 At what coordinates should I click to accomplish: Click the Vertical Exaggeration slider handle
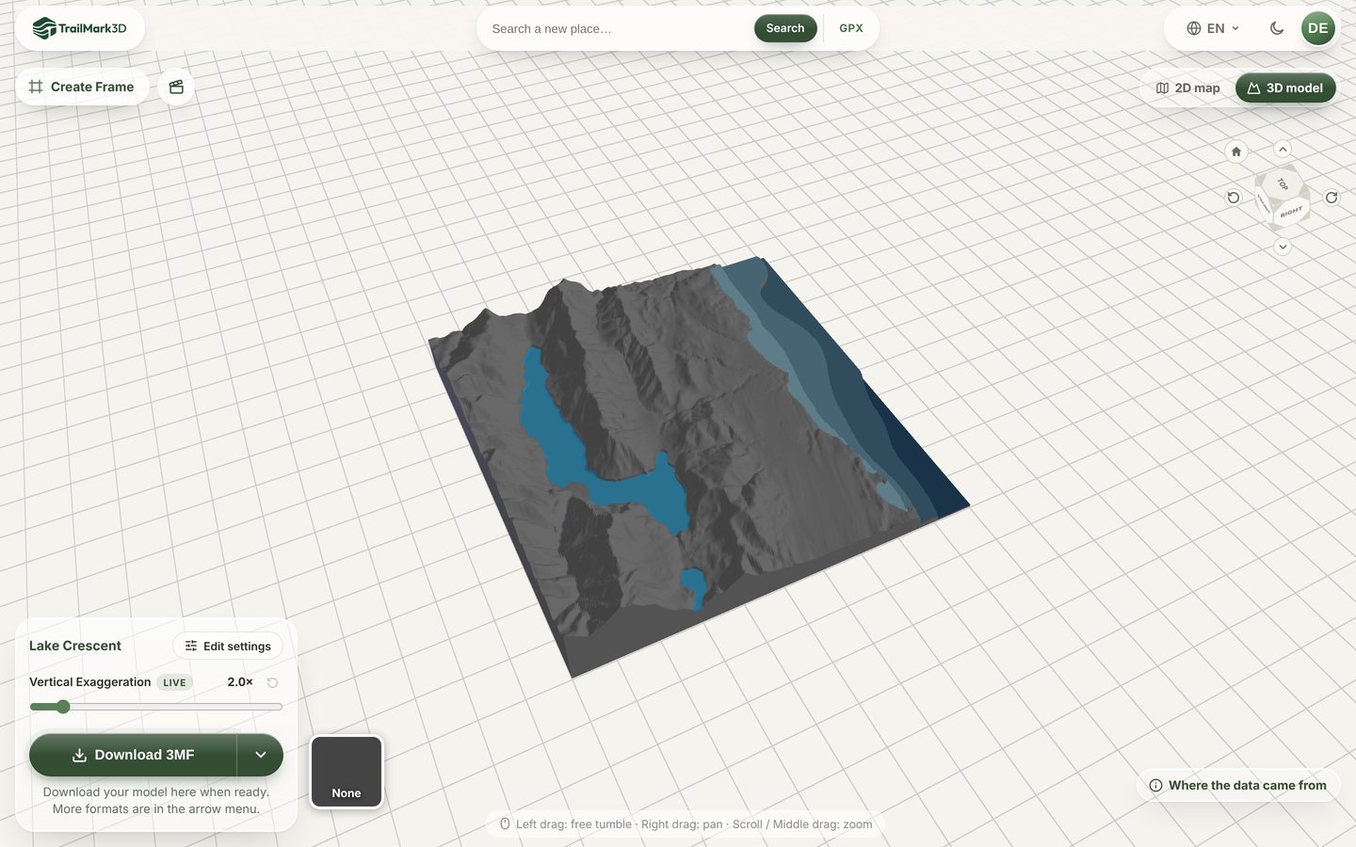pos(63,707)
